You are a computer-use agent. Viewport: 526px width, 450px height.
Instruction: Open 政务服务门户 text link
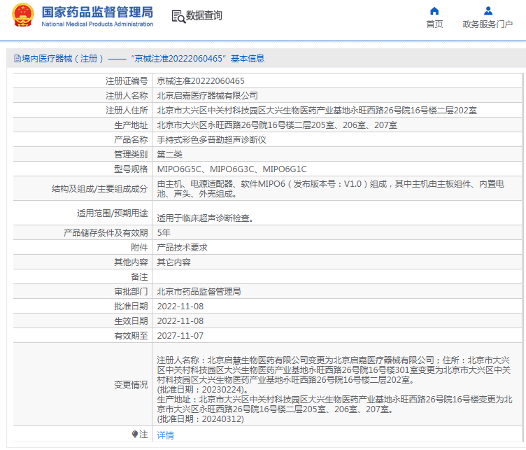[x=488, y=24]
